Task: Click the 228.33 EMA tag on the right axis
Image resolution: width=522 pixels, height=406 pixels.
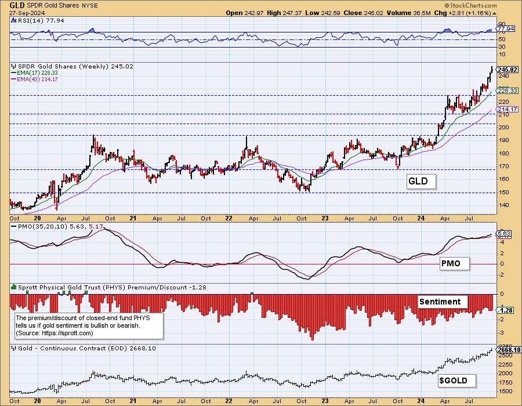Action: 507,90
